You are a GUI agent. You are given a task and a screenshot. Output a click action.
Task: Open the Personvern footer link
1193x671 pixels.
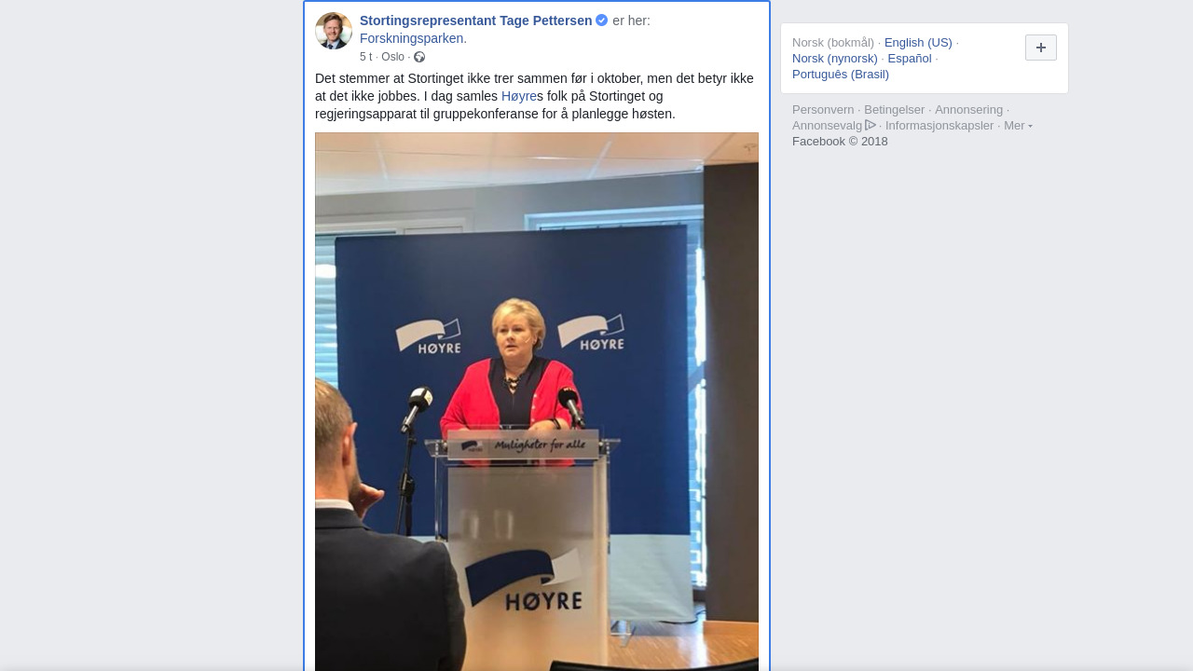click(823, 110)
